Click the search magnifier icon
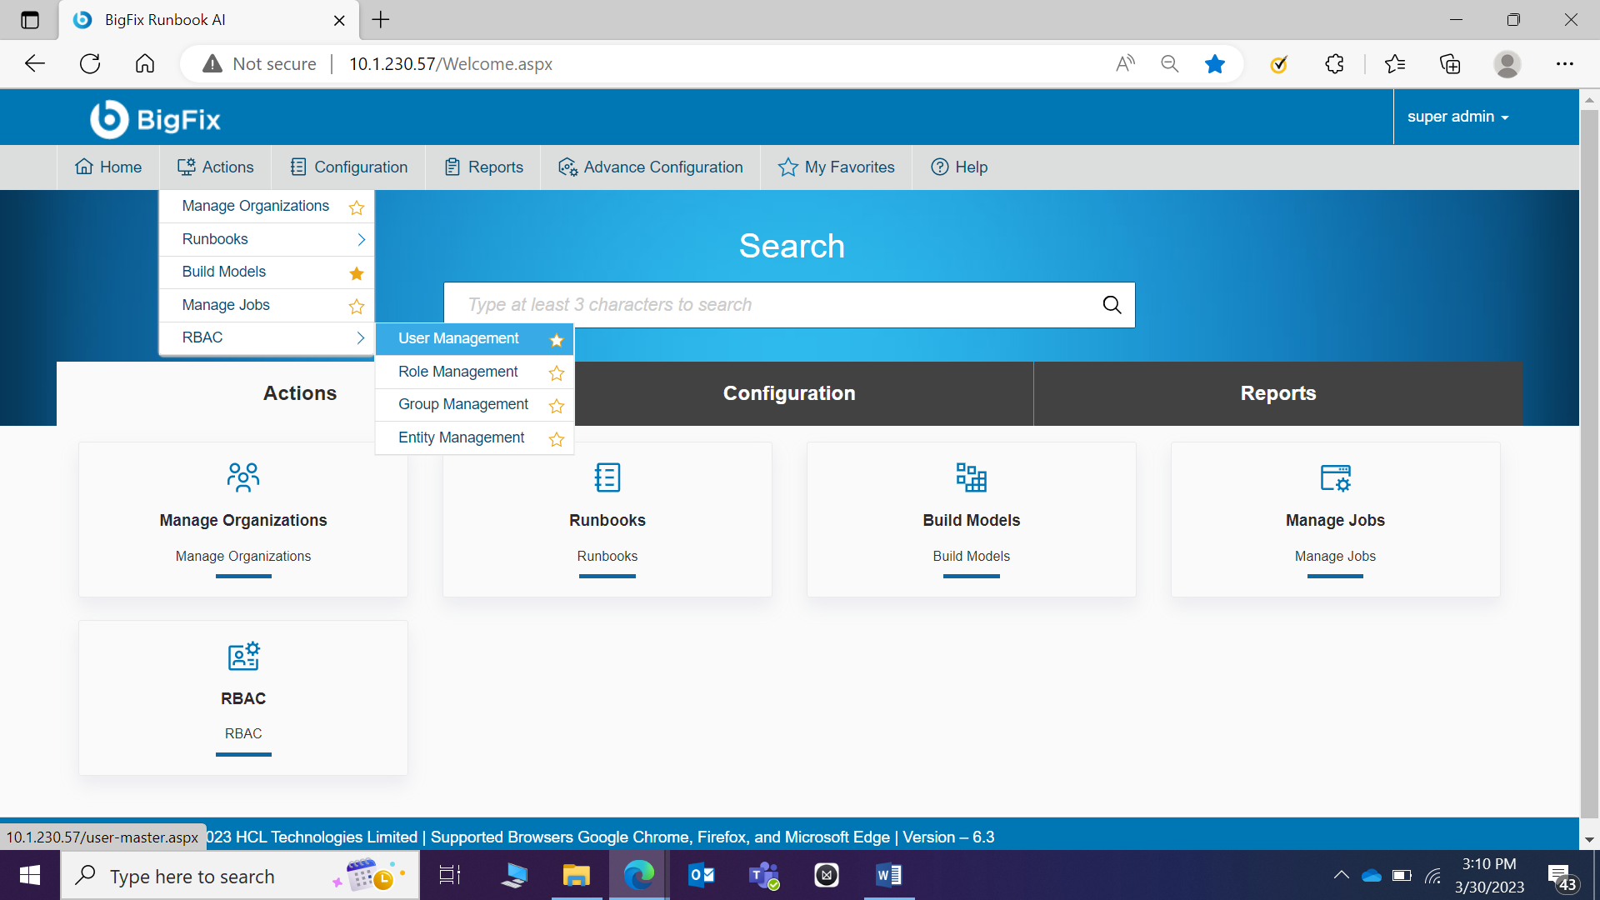Image resolution: width=1600 pixels, height=900 pixels. [x=1112, y=305]
